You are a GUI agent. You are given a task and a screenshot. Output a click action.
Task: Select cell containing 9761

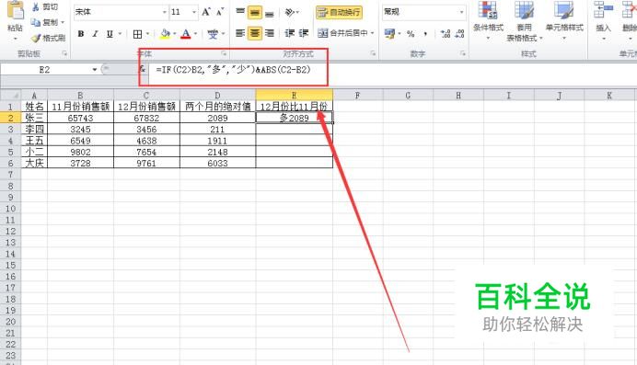[146, 163]
